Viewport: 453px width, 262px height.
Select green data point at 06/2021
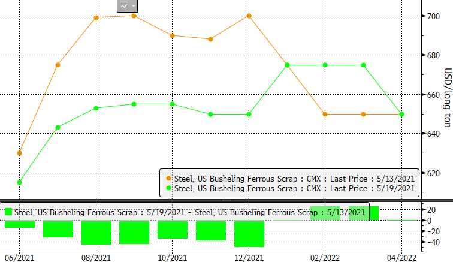pos(20,182)
